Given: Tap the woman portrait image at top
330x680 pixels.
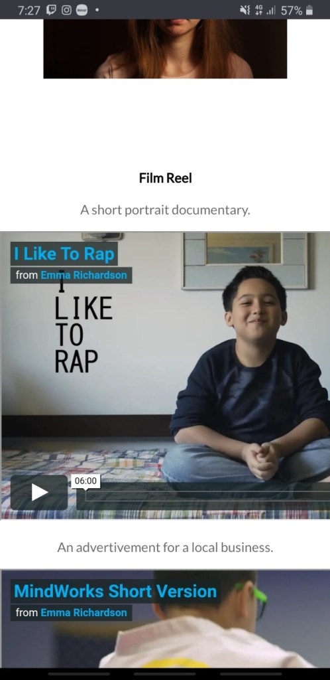Looking at the screenshot, I should [165, 48].
